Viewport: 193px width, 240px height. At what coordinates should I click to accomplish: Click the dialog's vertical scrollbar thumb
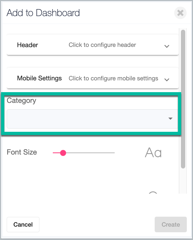click(x=183, y=99)
